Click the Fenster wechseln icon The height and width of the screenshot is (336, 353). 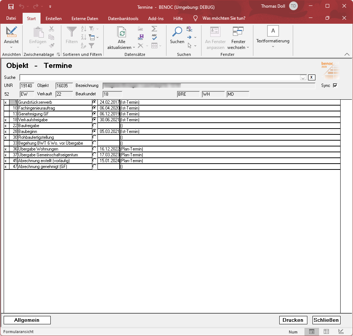tap(238, 32)
